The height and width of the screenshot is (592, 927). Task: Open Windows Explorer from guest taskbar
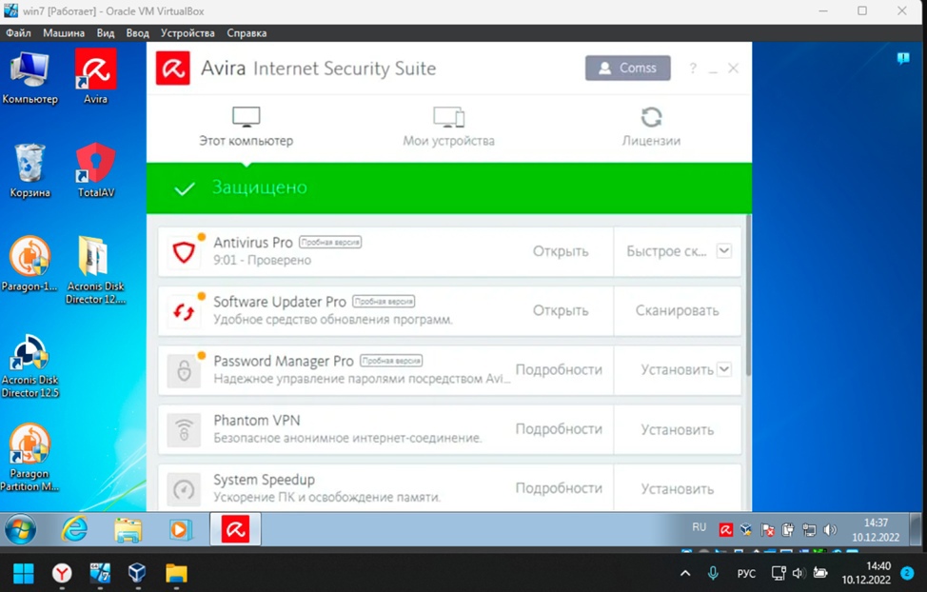click(x=128, y=529)
